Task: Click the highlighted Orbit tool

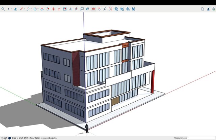Action: pos(93,9)
